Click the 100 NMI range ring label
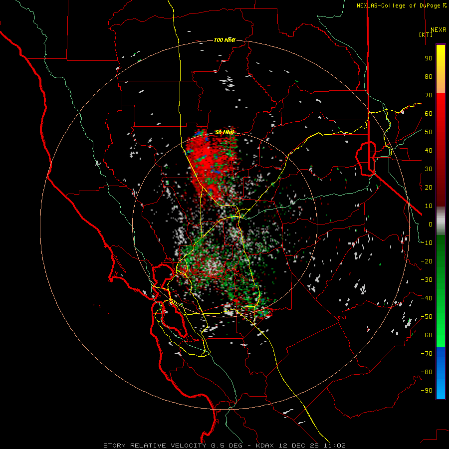This screenshot has height=449, width=449. coord(224,40)
